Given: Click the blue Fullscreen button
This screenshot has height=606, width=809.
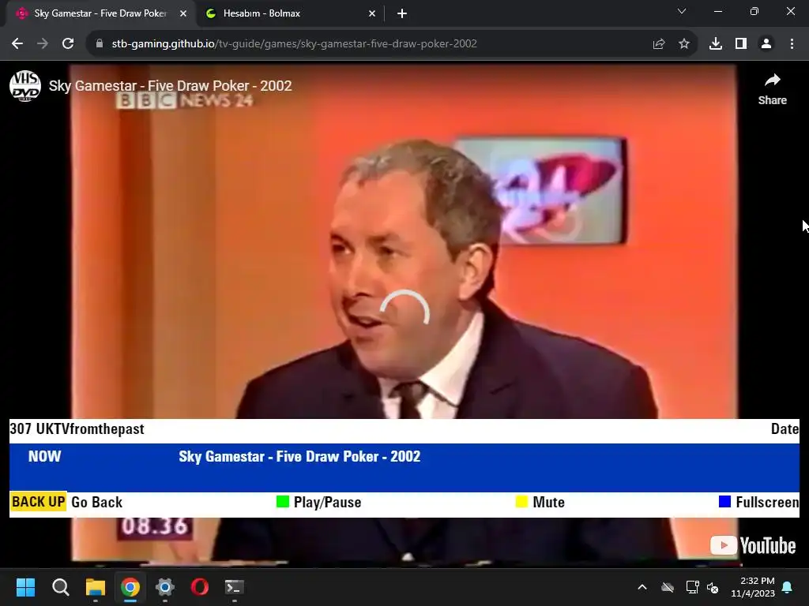Looking at the screenshot, I should point(758,502).
